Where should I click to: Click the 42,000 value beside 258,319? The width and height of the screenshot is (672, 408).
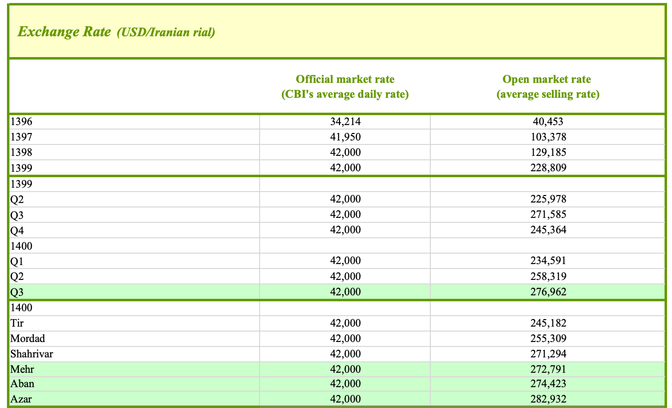coord(345,276)
